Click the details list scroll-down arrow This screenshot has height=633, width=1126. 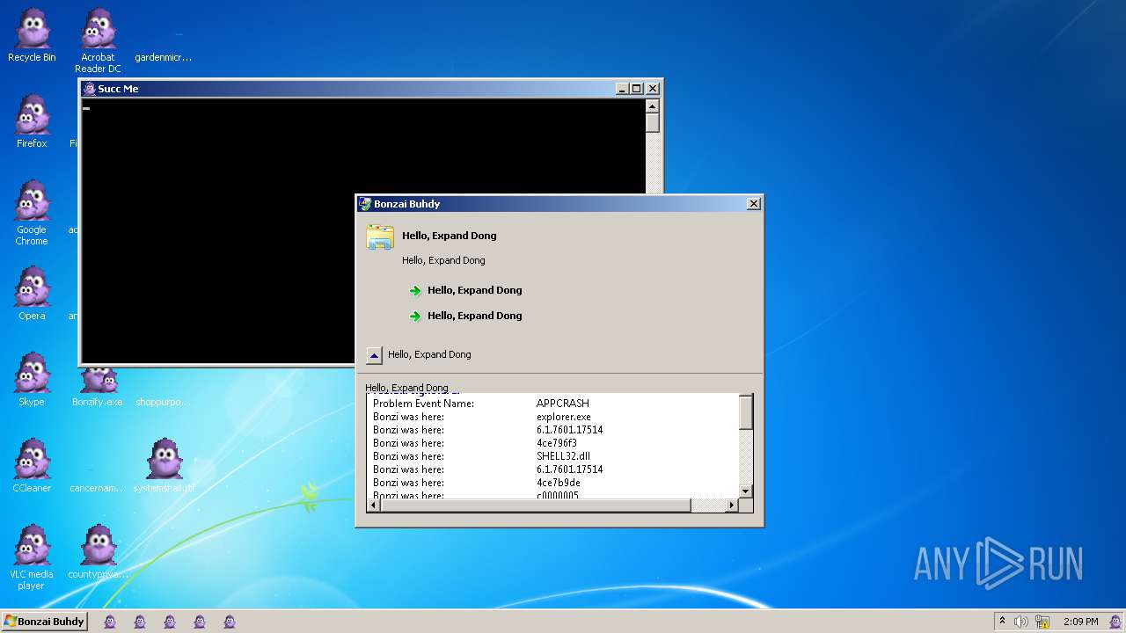point(746,491)
